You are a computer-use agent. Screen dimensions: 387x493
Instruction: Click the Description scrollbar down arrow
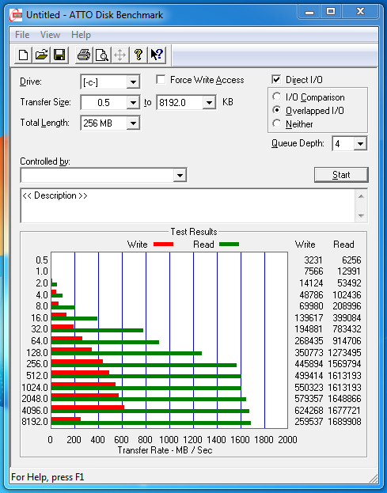pos(361,216)
